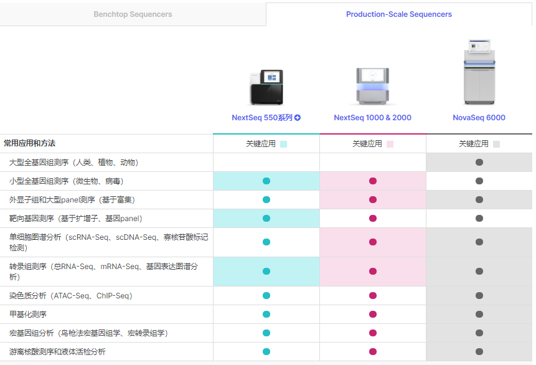Click the pink key application swatch
Image resolution: width=536 pixels, height=365 pixels.
(x=390, y=144)
